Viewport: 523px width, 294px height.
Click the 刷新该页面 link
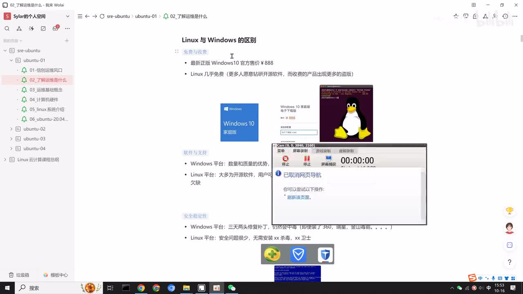tap(298, 198)
